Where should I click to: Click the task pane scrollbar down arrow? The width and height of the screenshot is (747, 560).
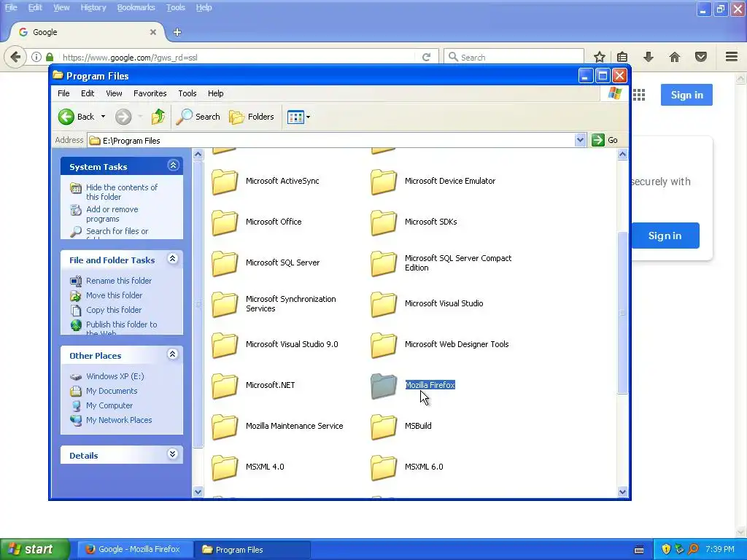click(198, 491)
